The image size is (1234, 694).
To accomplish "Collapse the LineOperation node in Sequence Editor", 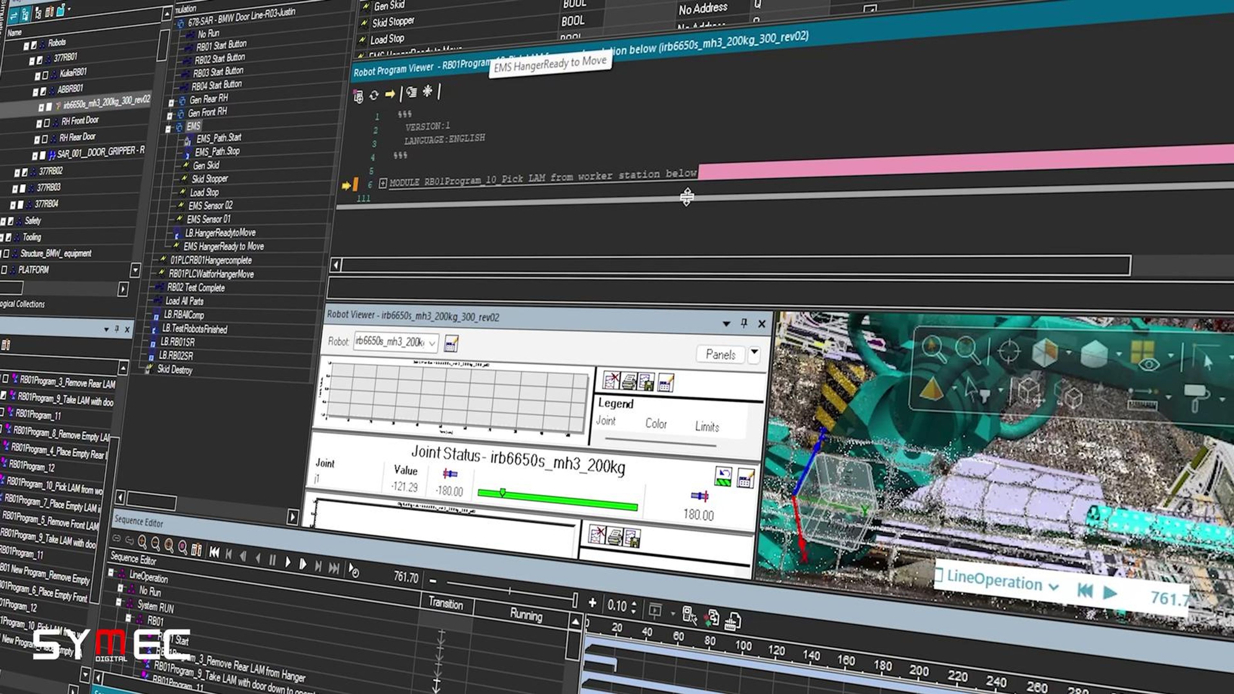I will coord(111,572).
